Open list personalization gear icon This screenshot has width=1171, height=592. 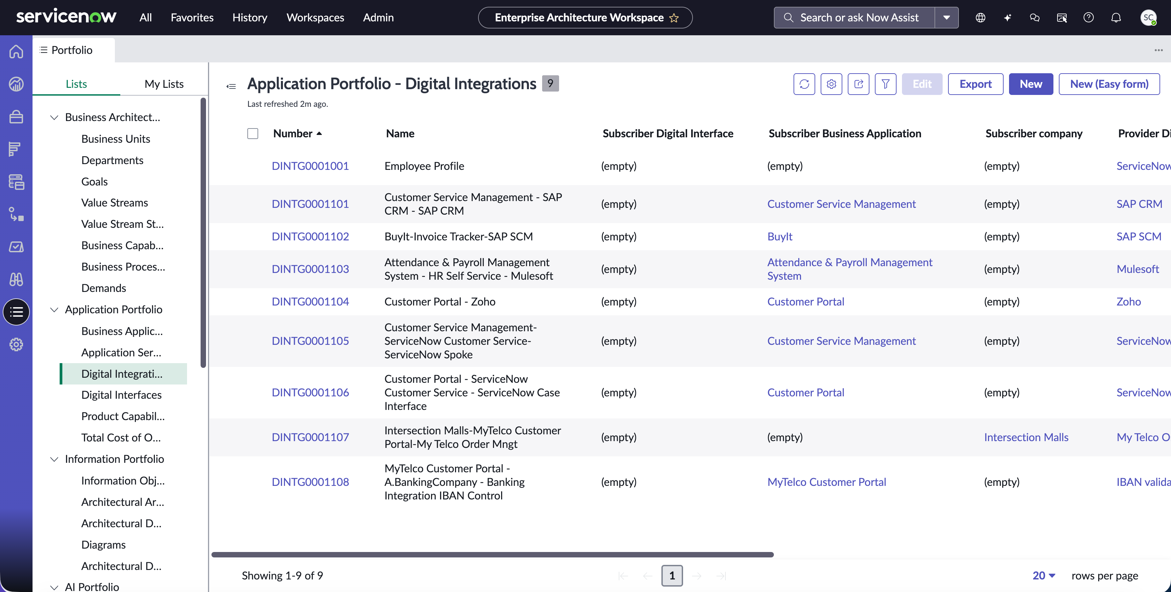[831, 84]
